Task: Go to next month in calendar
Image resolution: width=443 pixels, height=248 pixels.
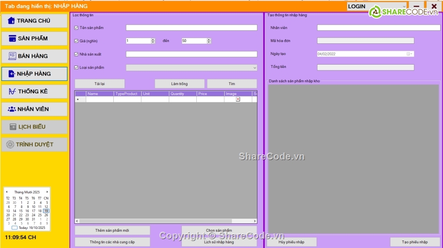Action: [47, 192]
